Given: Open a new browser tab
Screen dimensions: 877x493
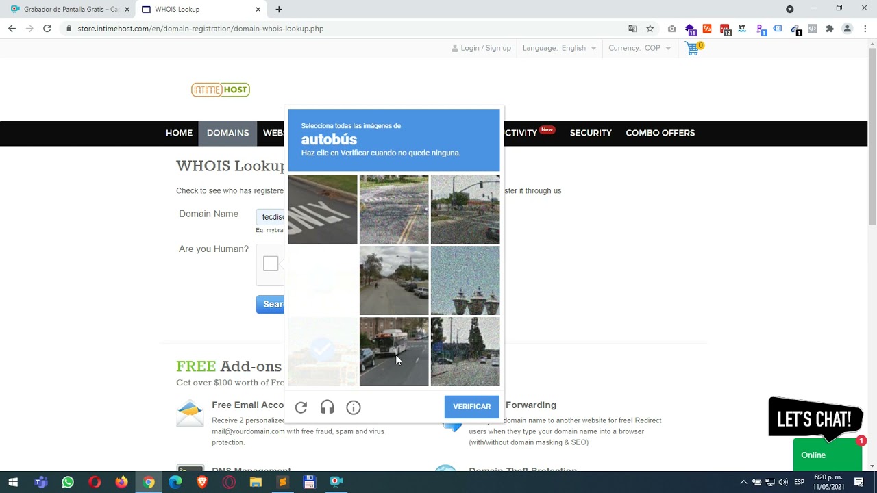Looking at the screenshot, I should [279, 10].
